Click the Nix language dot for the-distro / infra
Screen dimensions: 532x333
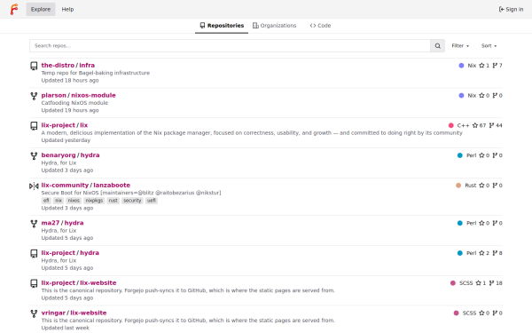(x=461, y=66)
